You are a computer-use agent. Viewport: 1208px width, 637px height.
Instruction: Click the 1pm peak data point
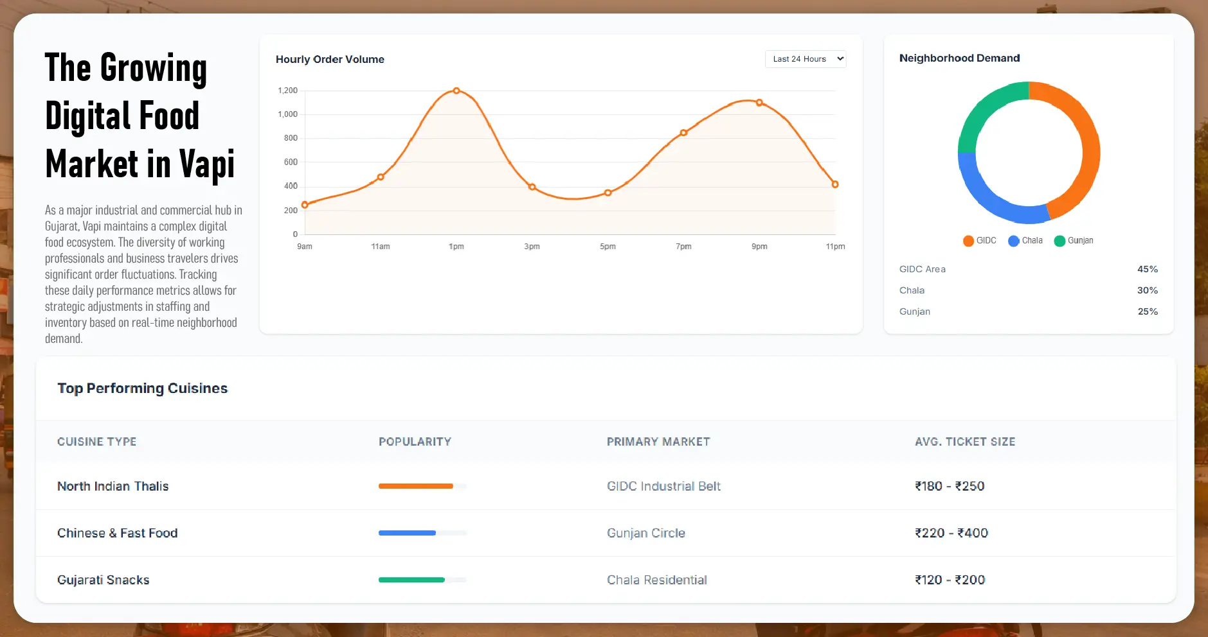pyautogui.click(x=456, y=91)
